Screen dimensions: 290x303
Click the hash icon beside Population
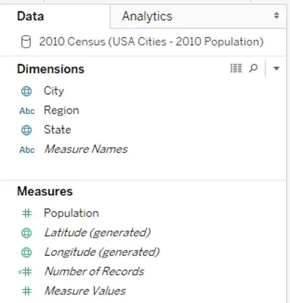pos(27,213)
